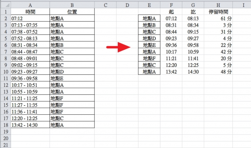Image resolution: width=251 pixels, height=148 pixels.
Task: Click cell 07:13 - 07:35
Action: [x=30, y=25]
